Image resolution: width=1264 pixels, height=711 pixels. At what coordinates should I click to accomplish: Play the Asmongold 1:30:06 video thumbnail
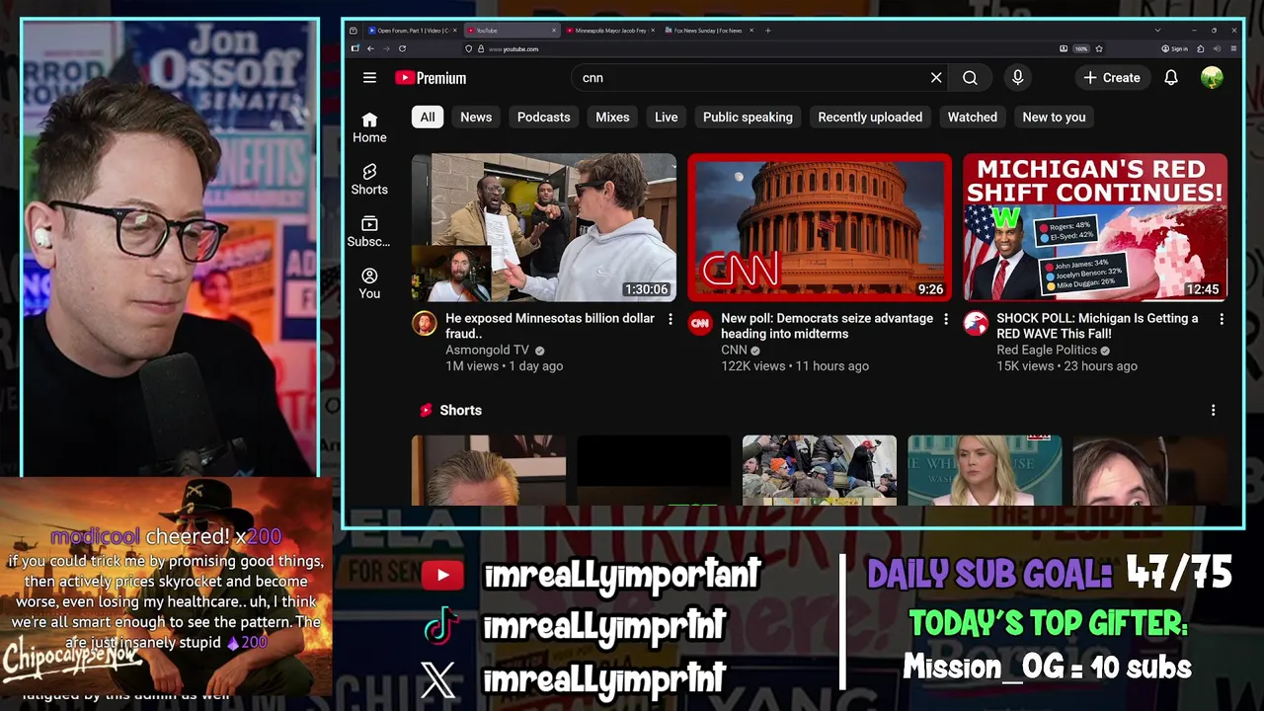pos(544,227)
